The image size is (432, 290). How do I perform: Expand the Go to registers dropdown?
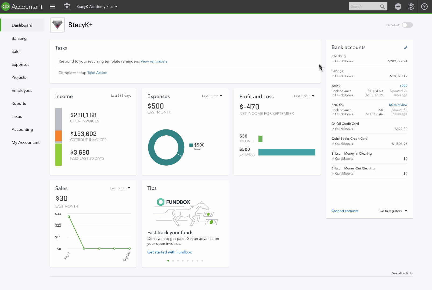393,211
